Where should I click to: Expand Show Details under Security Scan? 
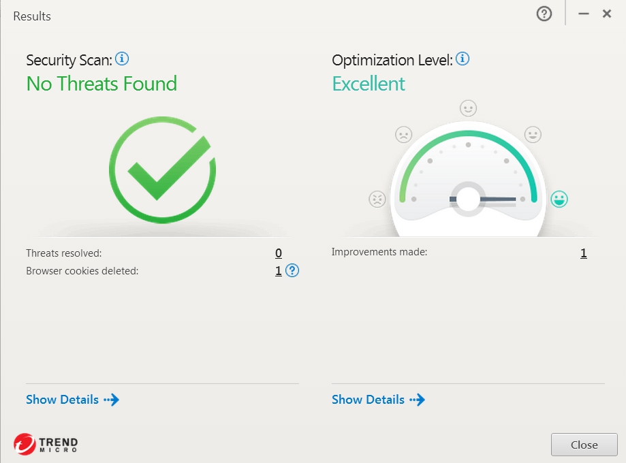tap(72, 400)
